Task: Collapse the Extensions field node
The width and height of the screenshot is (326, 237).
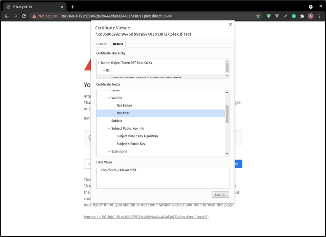Action: tap(109, 151)
